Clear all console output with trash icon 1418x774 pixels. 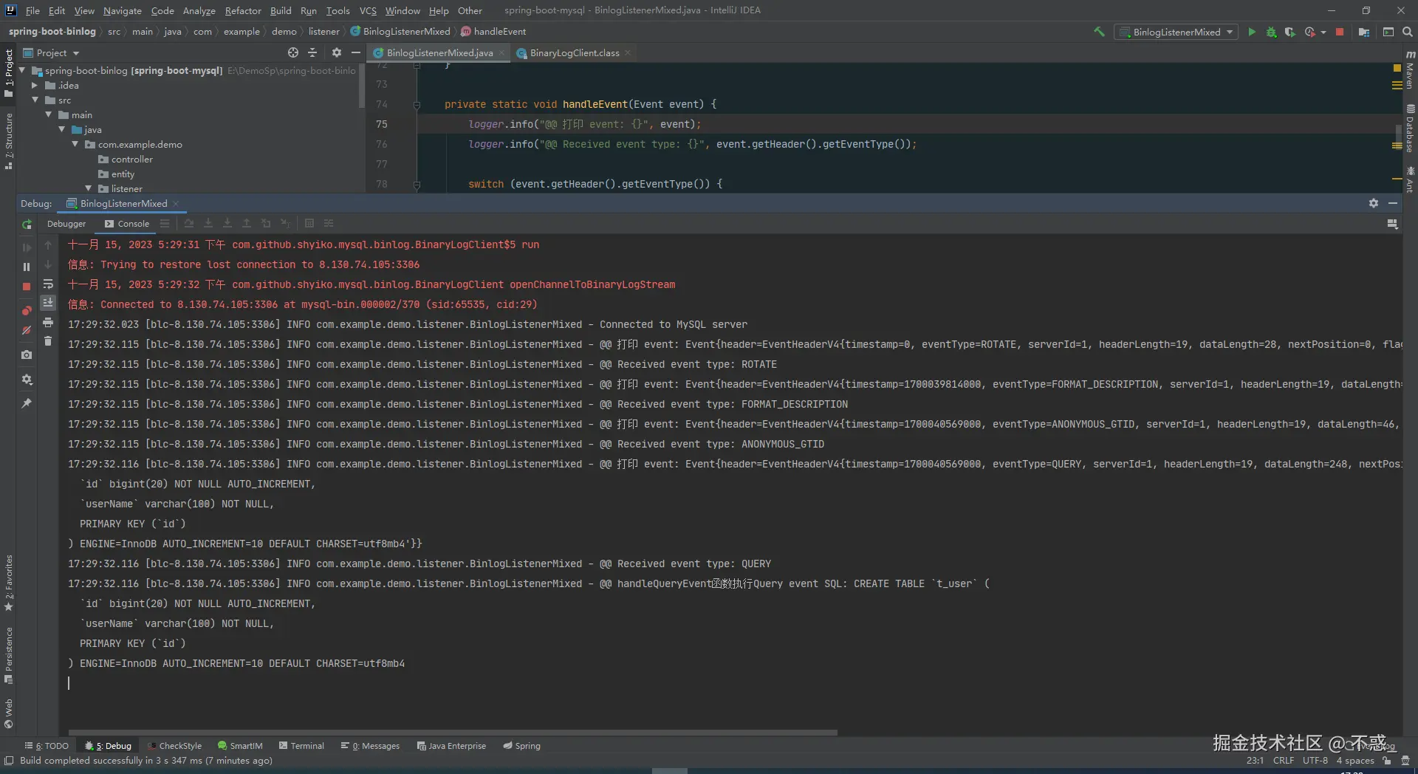point(48,341)
